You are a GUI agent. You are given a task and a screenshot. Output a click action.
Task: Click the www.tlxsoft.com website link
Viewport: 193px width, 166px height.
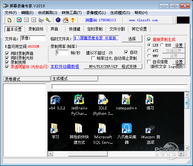[x=143, y=20]
